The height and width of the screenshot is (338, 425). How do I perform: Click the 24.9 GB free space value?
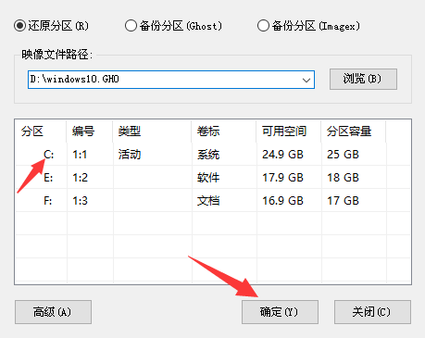[x=282, y=155]
